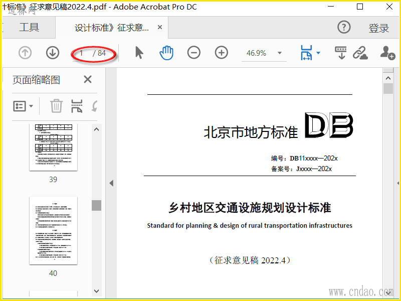401x301 pixels.
Task: Click the text 北京市地方标准
Action: (x=251, y=132)
